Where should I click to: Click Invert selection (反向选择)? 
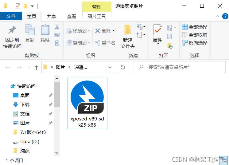[x=195, y=43]
